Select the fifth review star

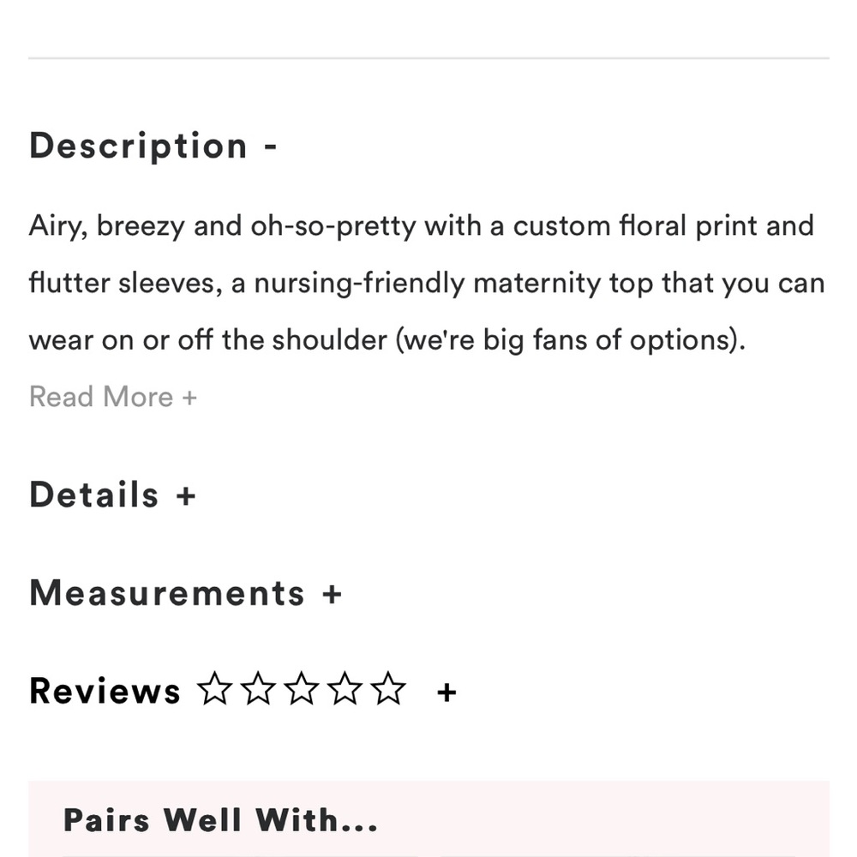click(x=388, y=688)
